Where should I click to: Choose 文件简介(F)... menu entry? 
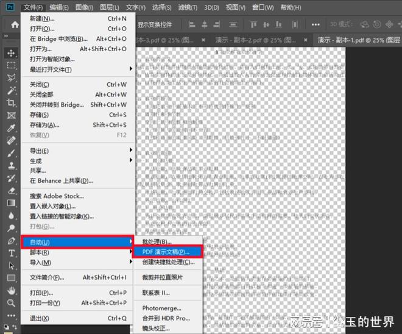pos(78,277)
